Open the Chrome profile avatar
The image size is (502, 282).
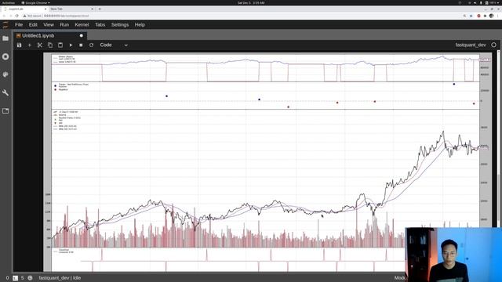tap(492, 16)
